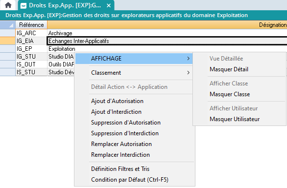Open the AFFICHAGE submenu

coord(134,59)
